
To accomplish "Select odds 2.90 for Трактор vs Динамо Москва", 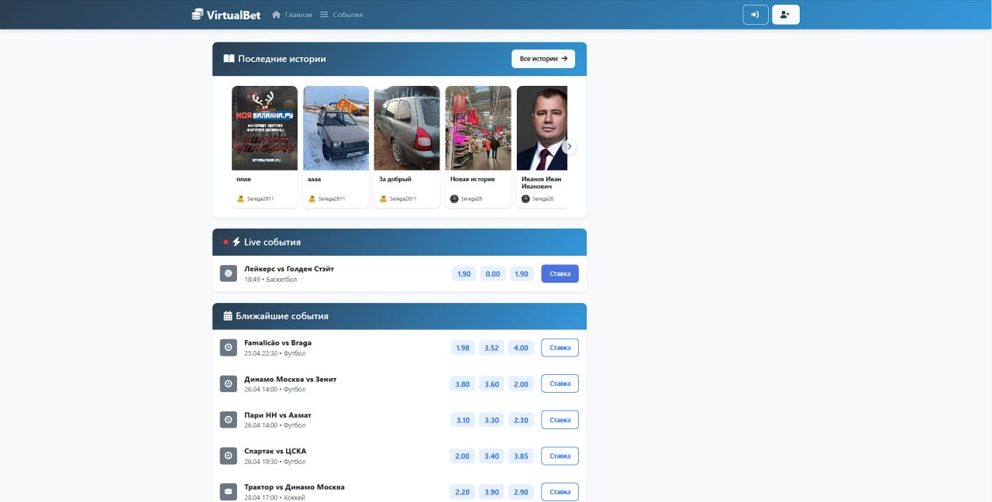I will click(x=521, y=492).
